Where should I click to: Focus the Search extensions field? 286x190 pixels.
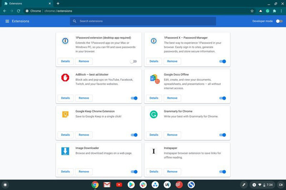click(143, 21)
